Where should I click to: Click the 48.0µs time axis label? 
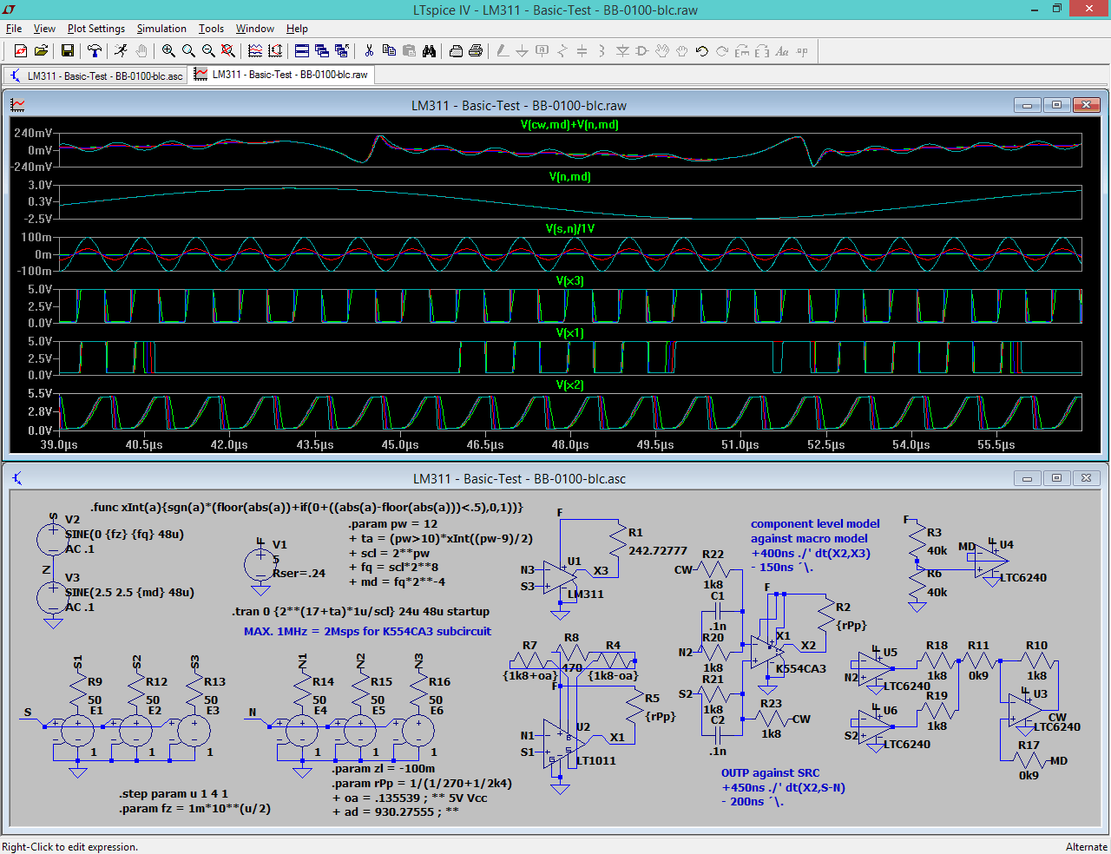tap(570, 444)
